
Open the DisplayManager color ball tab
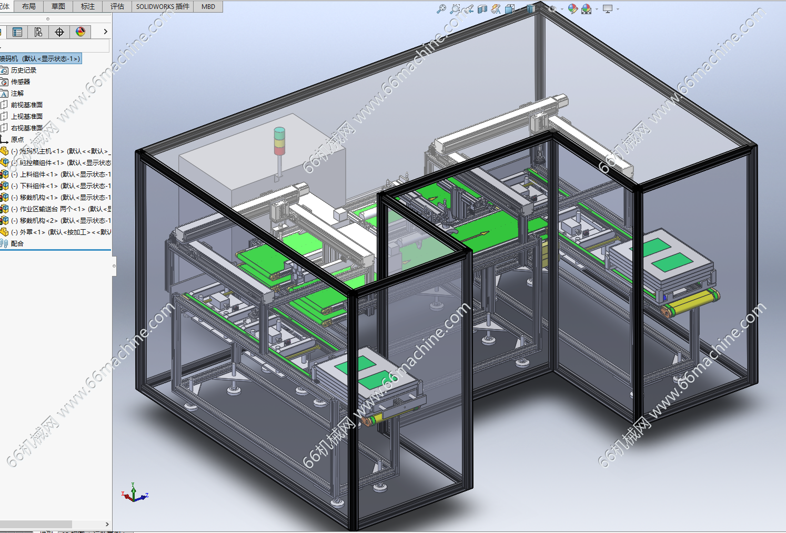(x=80, y=32)
